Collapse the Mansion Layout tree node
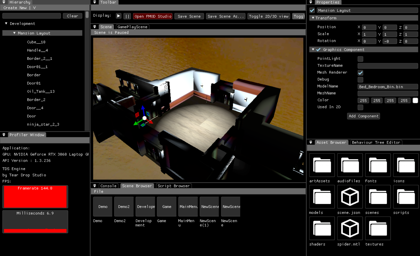420x256 pixels. [x=14, y=33]
